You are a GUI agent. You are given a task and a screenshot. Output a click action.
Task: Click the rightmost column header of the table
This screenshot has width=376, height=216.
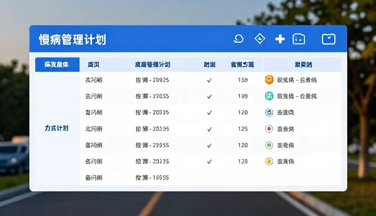(303, 65)
